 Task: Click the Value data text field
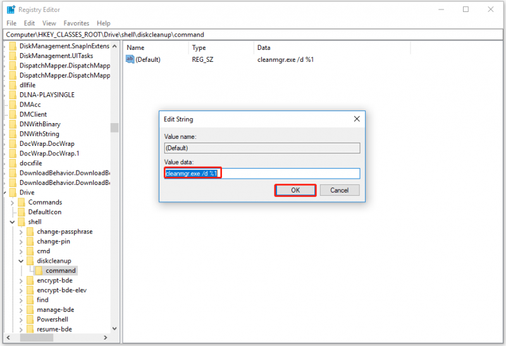tap(262, 174)
